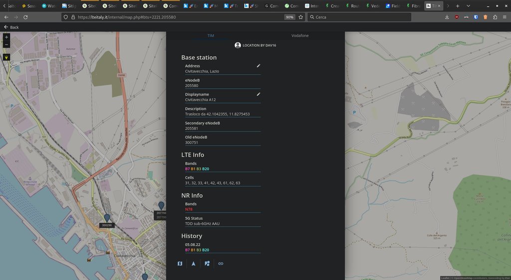
Task: Bookmark the page with the star icon
Action: (300, 17)
